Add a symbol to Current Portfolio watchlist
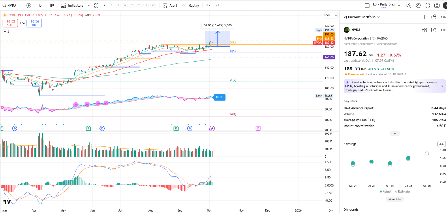Image resolution: width=447 pixels, height=213 pixels. tap(424, 17)
